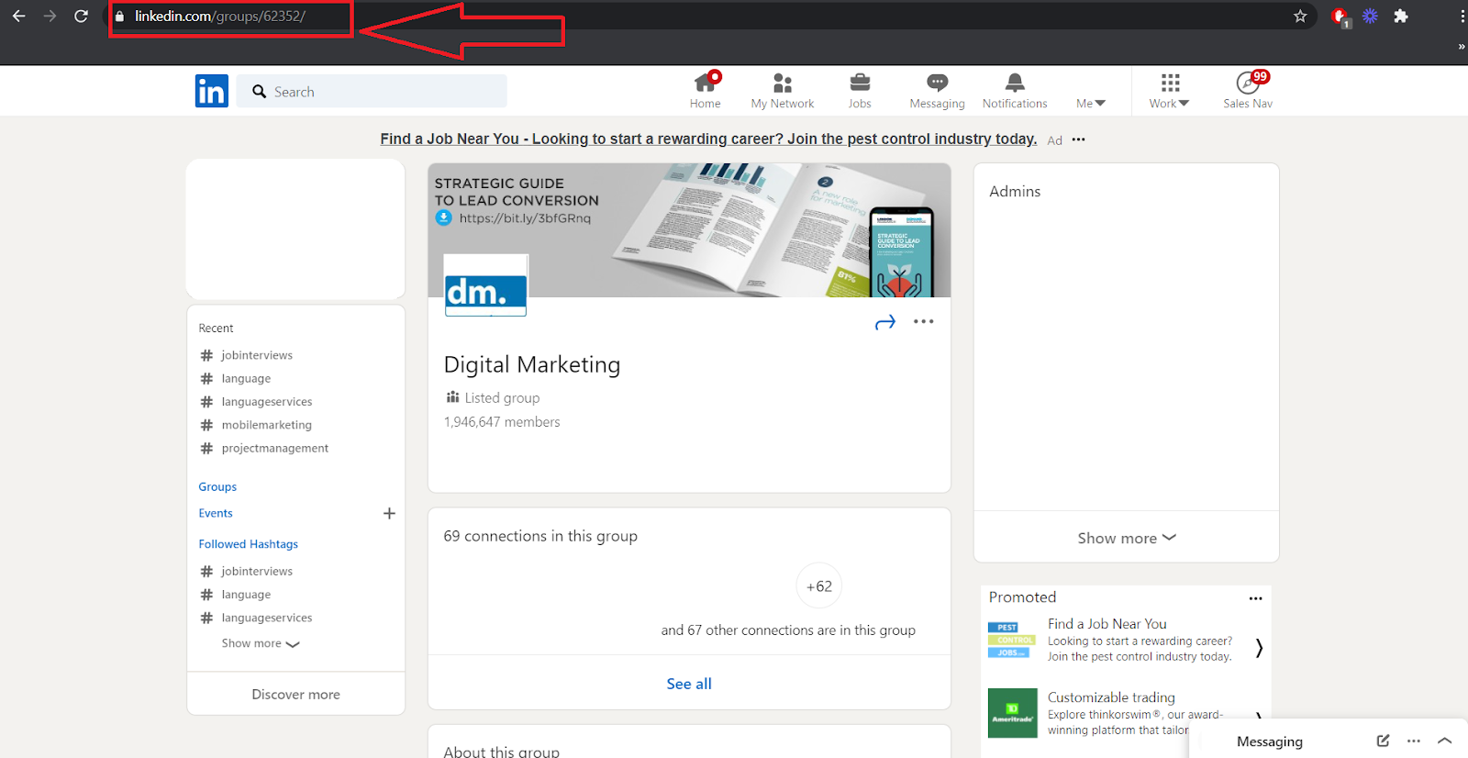Open the Followed Hashtags link
The image size is (1468, 758).
(249, 544)
